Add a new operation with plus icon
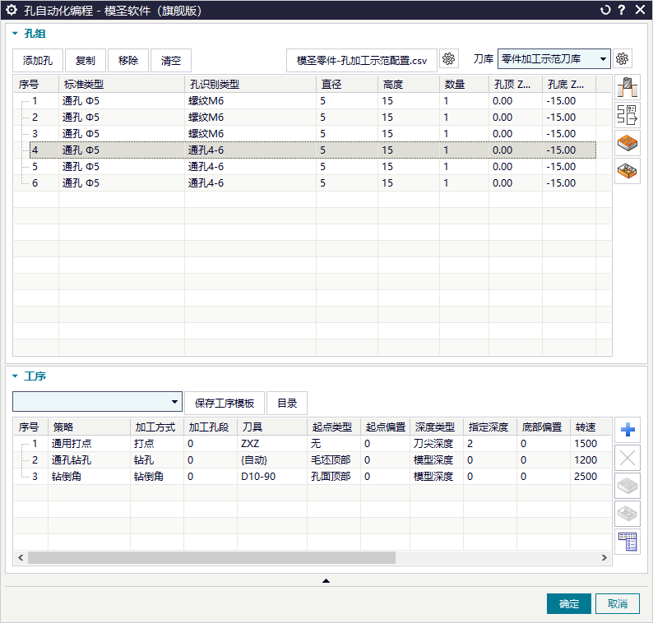Image resolution: width=653 pixels, height=623 pixels. pos(628,430)
